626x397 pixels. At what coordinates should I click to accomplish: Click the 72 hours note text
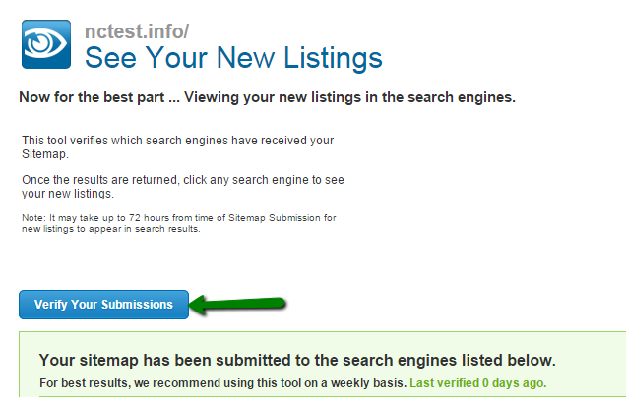pos(179,223)
